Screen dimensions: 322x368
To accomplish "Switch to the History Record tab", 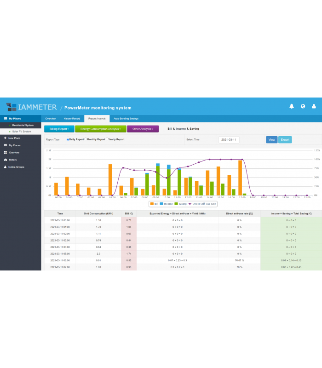I will pyautogui.click(x=72, y=119).
